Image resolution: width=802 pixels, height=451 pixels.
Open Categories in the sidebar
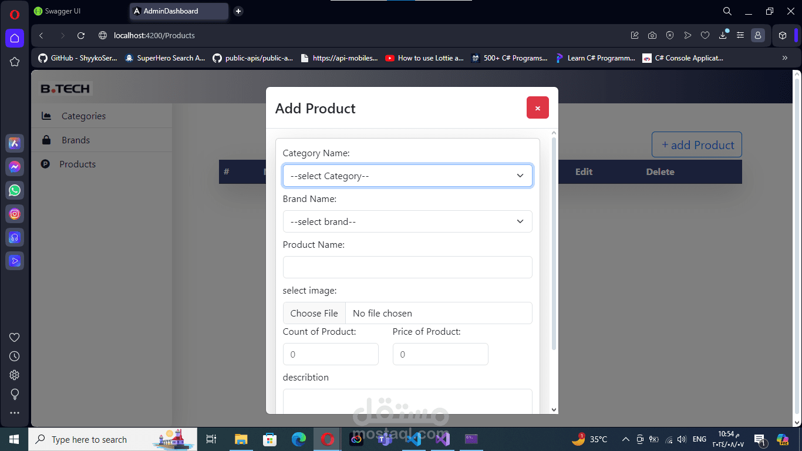coord(83,116)
